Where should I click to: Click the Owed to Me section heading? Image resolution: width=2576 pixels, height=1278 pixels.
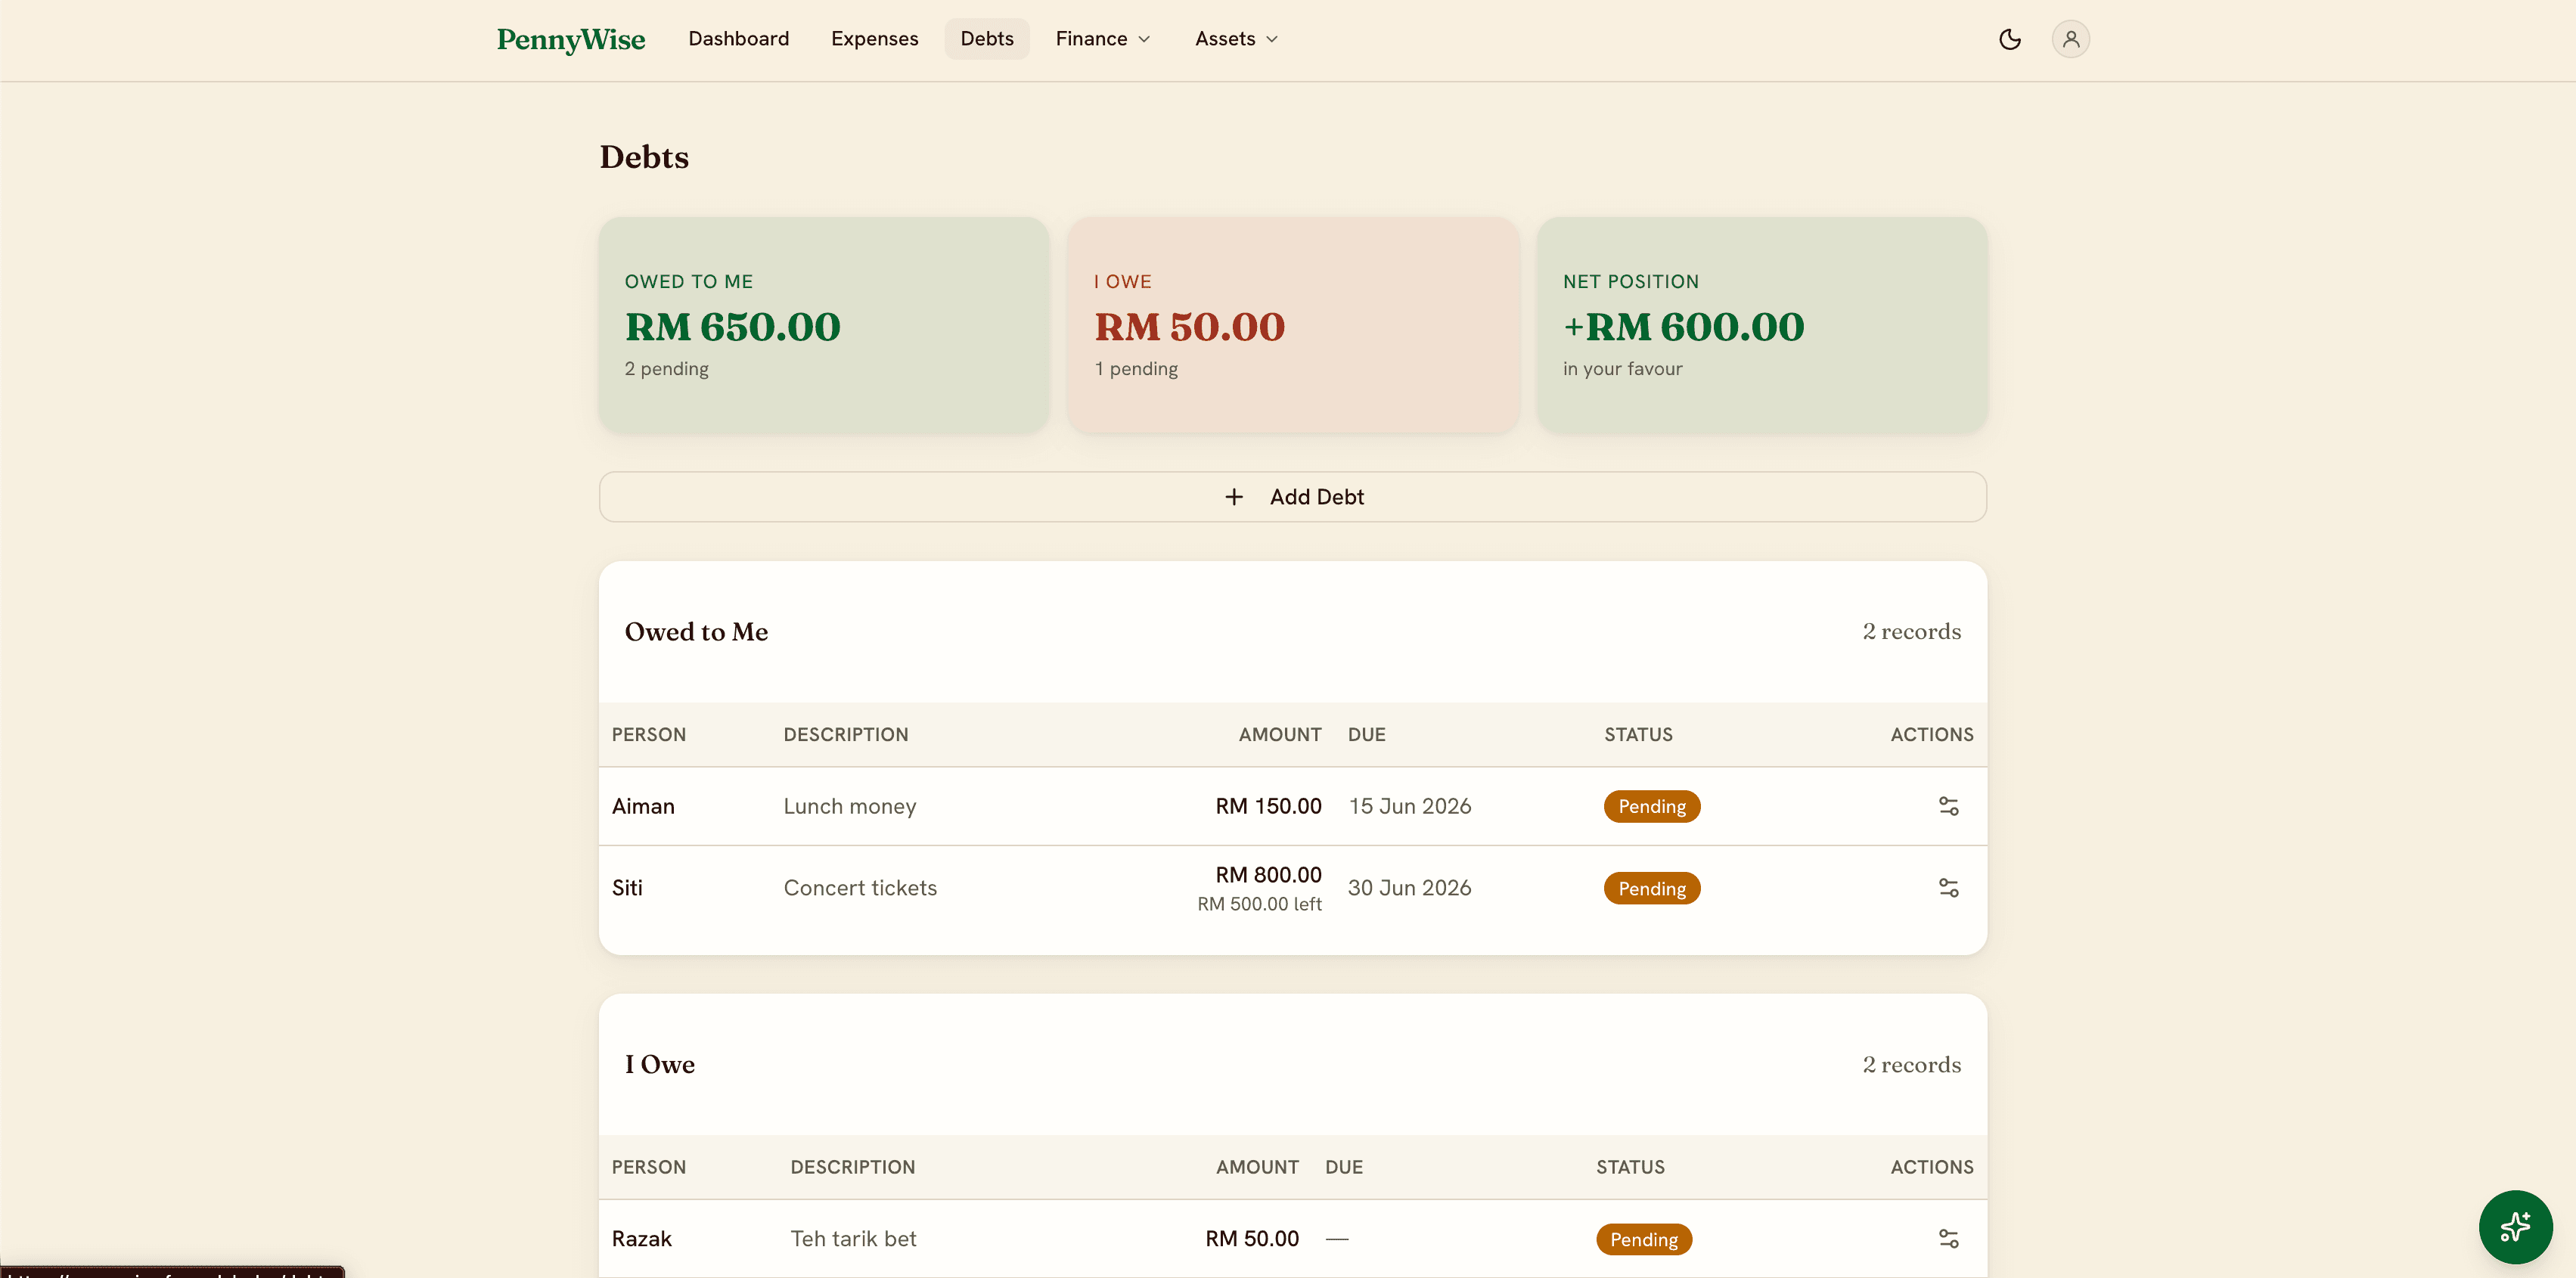[696, 632]
